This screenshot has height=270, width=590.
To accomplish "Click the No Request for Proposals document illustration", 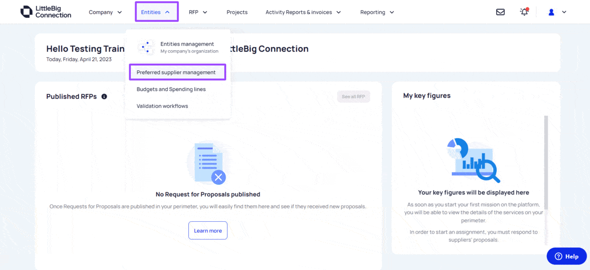I will (207, 163).
